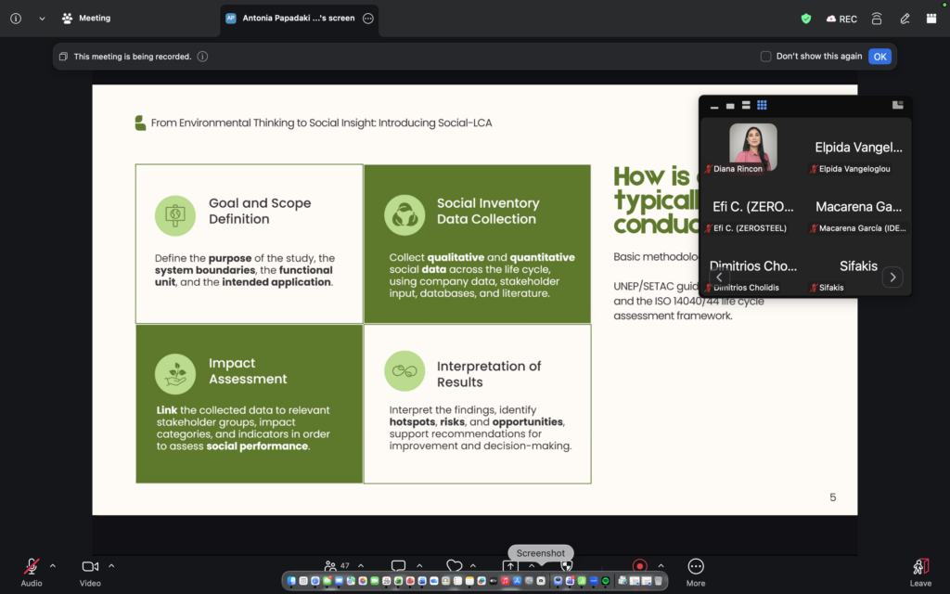Click the pop-out layout icon on thumbnail panel

tap(898, 106)
